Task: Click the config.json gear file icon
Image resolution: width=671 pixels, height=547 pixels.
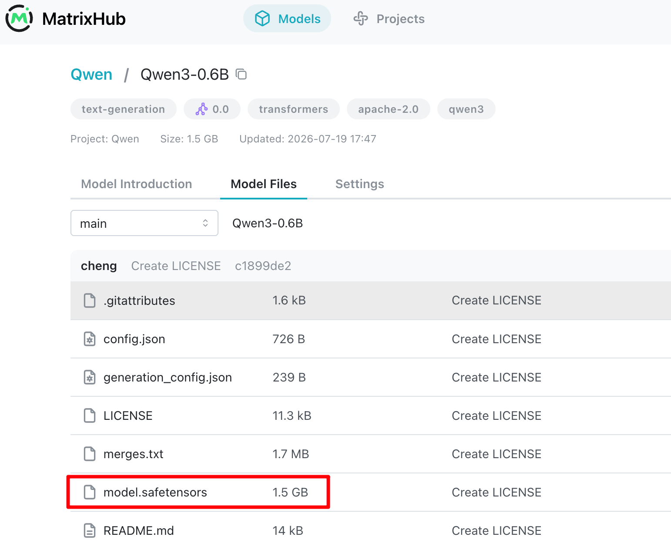Action: [x=90, y=339]
